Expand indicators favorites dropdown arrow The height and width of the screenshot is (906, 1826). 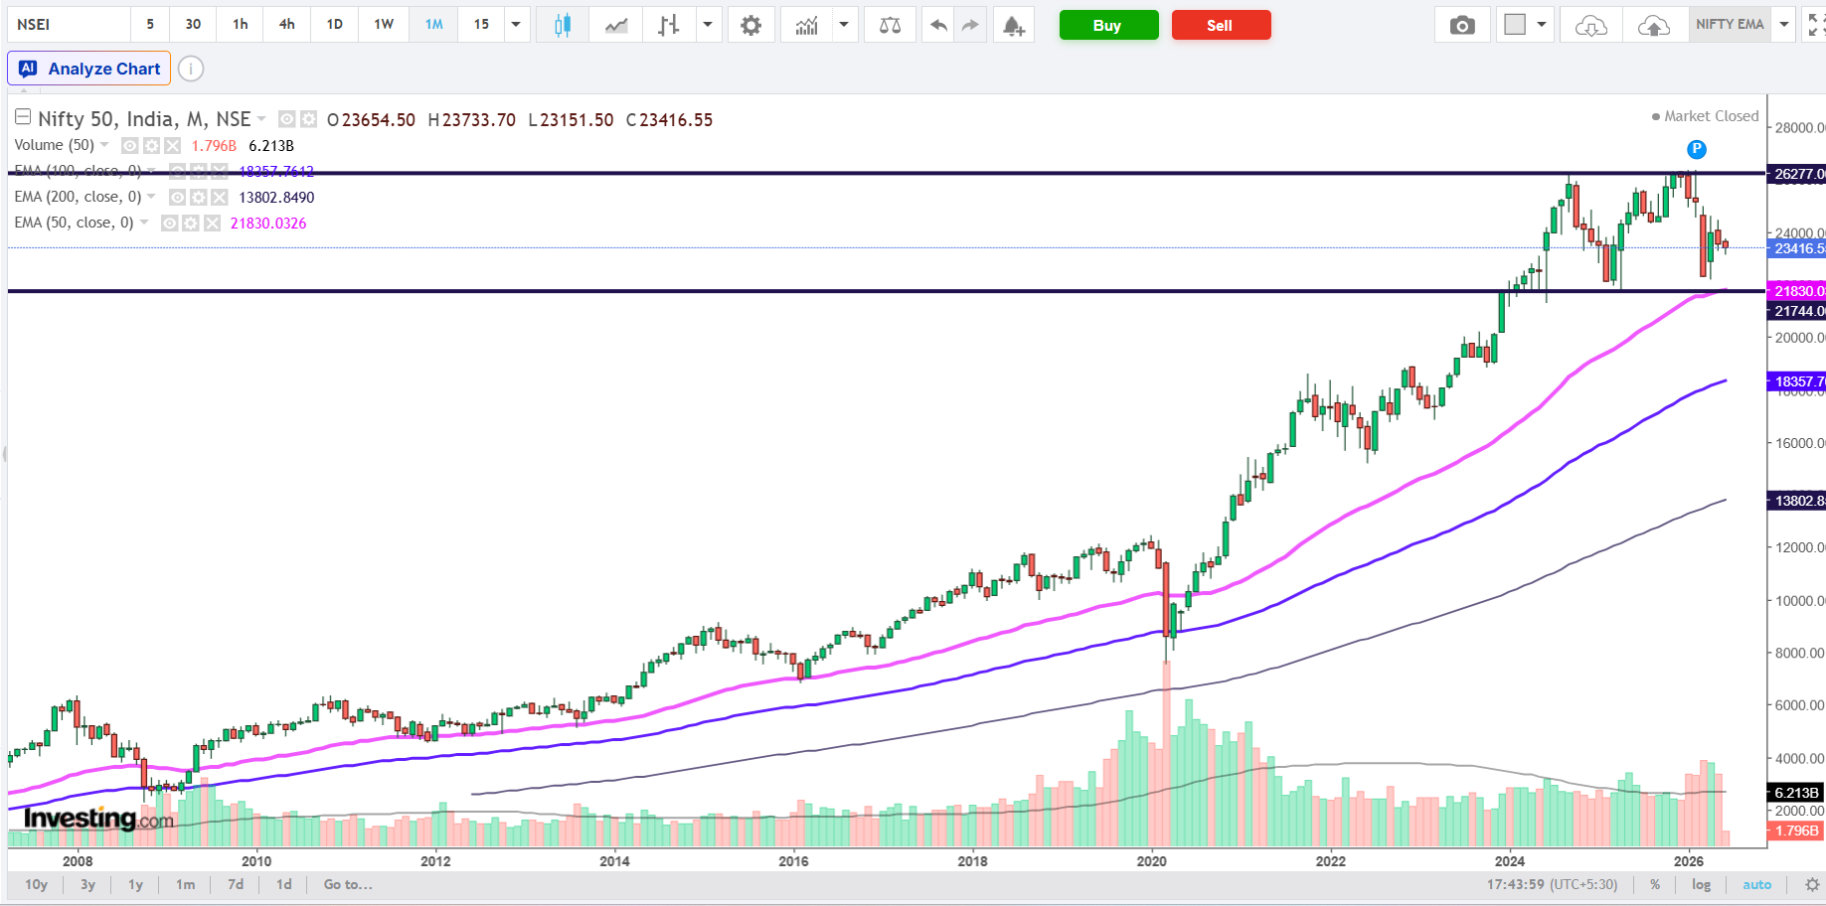(x=844, y=25)
